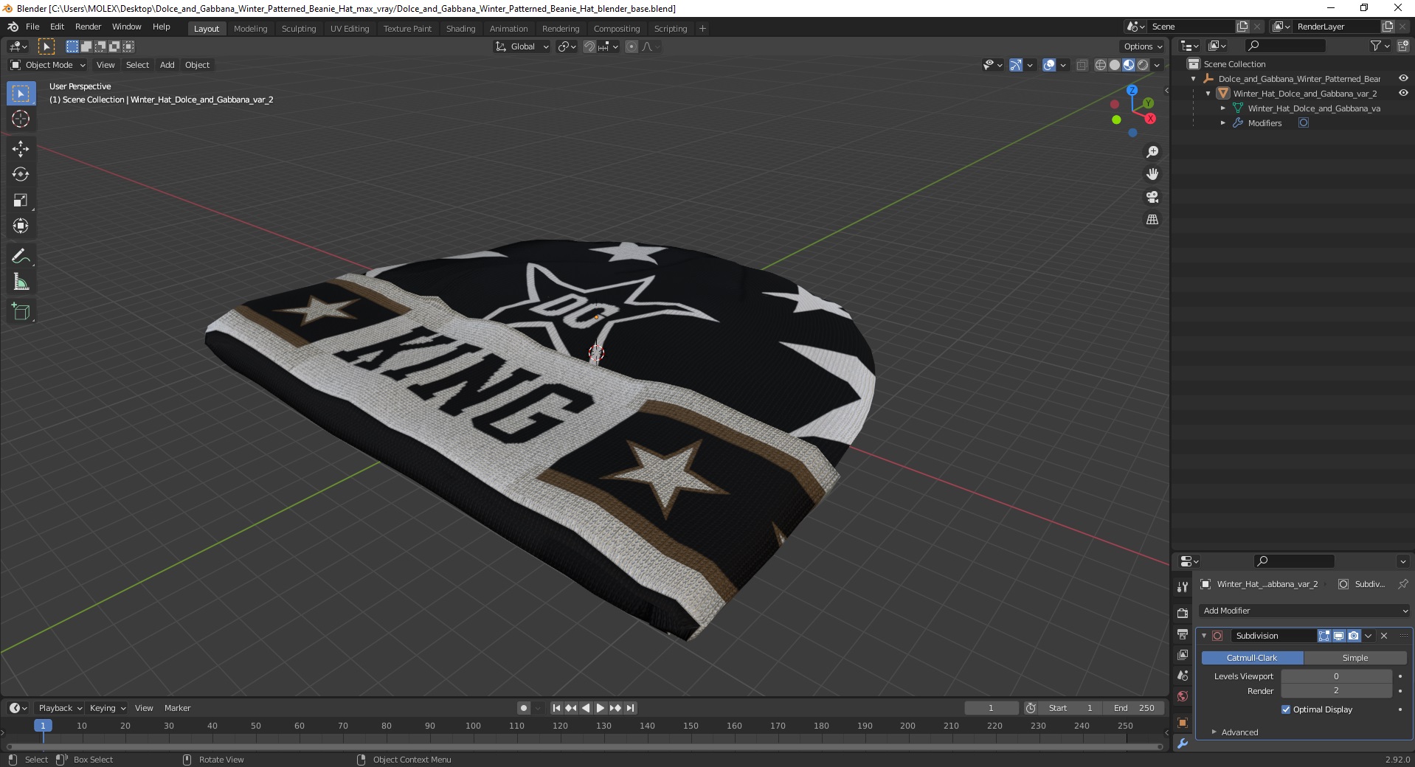Select the Cursor tool in the toolbar
1415x767 pixels.
coord(21,119)
